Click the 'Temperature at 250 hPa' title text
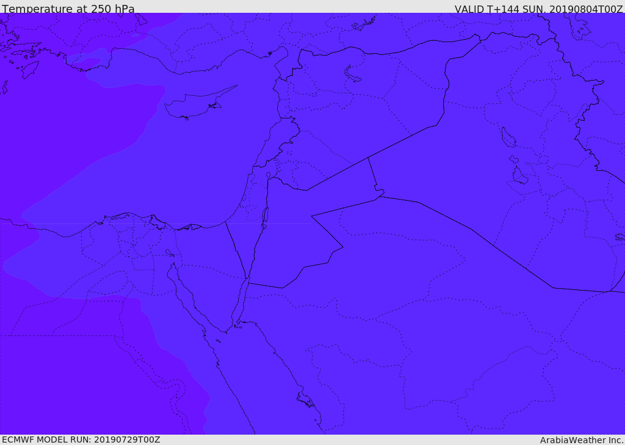This screenshot has height=445, width=625. point(68,9)
